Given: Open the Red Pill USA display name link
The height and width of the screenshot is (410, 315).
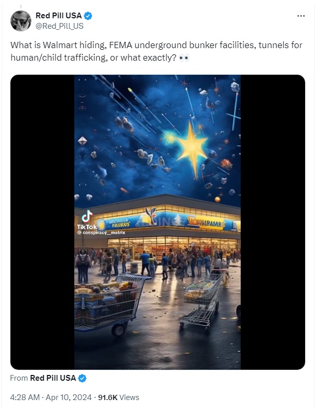Looking at the screenshot, I should pyautogui.click(x=59, y=16).
